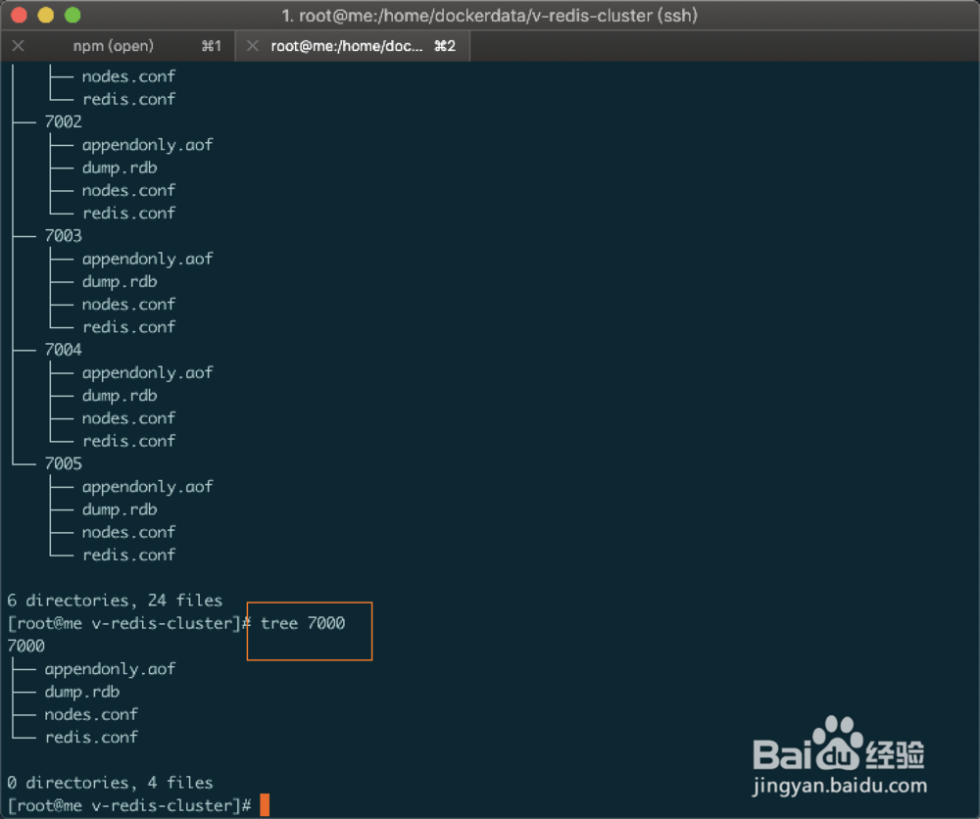
Task: Click redis.conf under 7002
Action: (128, 213)
